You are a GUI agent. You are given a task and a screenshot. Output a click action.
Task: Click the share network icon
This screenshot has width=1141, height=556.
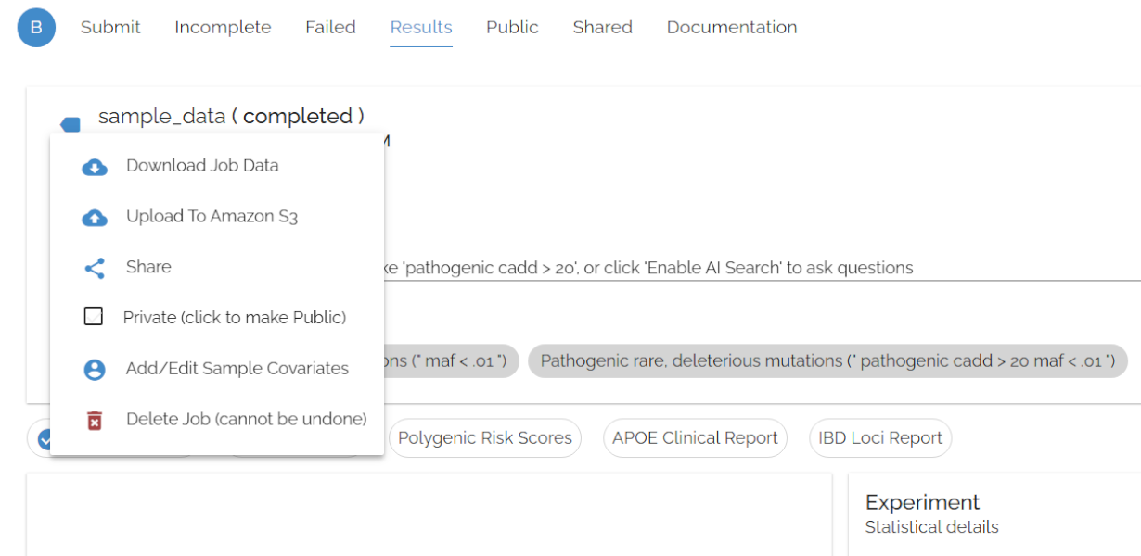[x=95, y=268]
